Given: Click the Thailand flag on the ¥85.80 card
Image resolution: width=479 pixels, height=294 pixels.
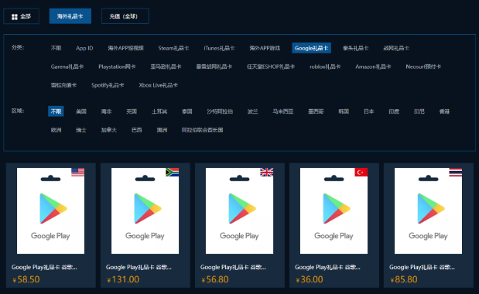Looking at the screenshot, I should (x=456, y=173).
